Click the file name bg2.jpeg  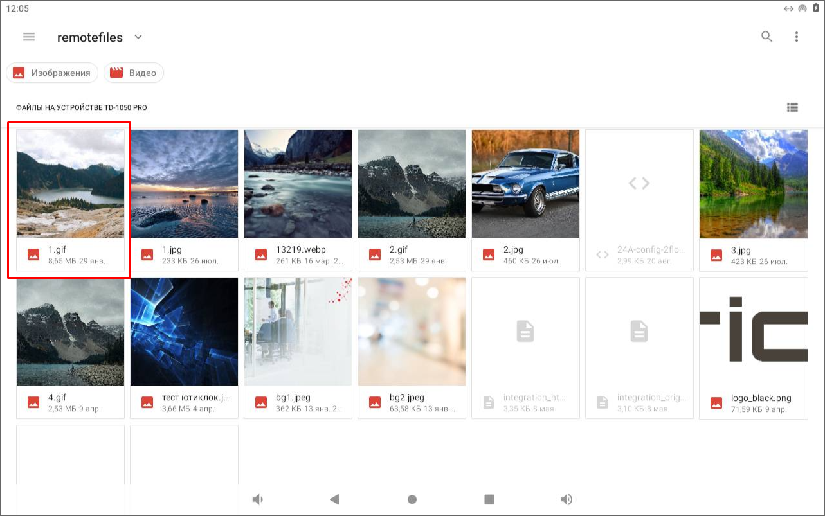point(407,397)
